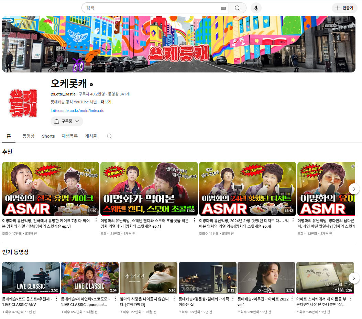
Task: Play the 세상 단 하나뿐인 작품 thumbnail
Action: tap(325, 278)
